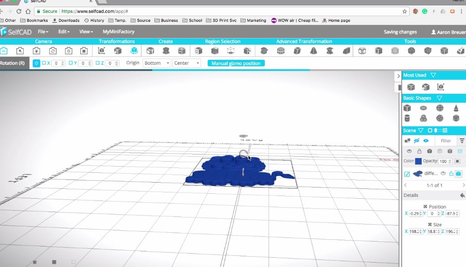Toggle the crossed-out hide icon in Scene
This screenshot has height=267, width=466.
[417, 141]
